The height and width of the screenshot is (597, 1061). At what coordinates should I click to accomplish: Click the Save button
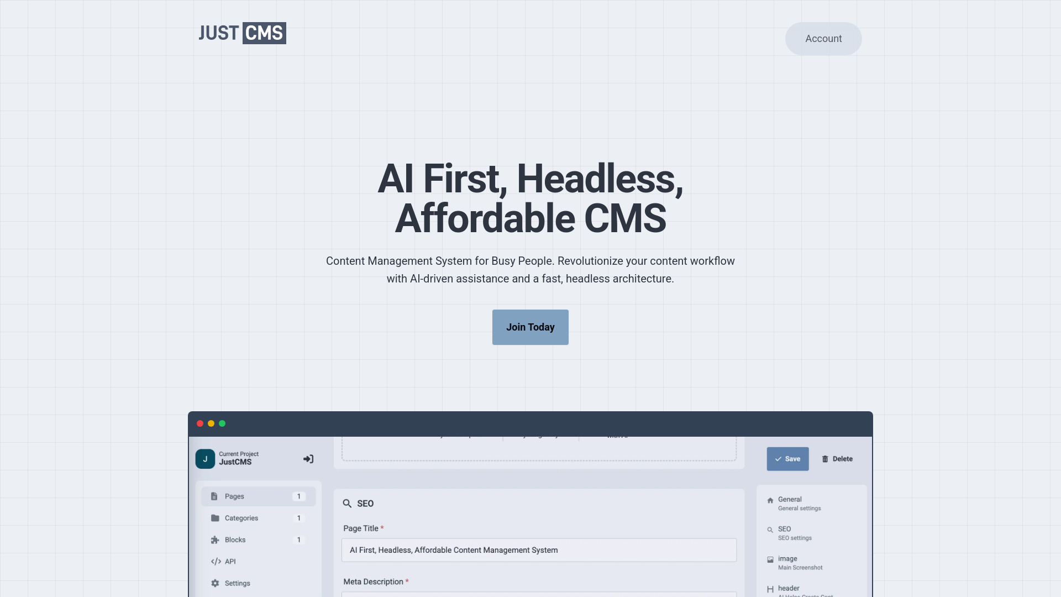(787, 458)
